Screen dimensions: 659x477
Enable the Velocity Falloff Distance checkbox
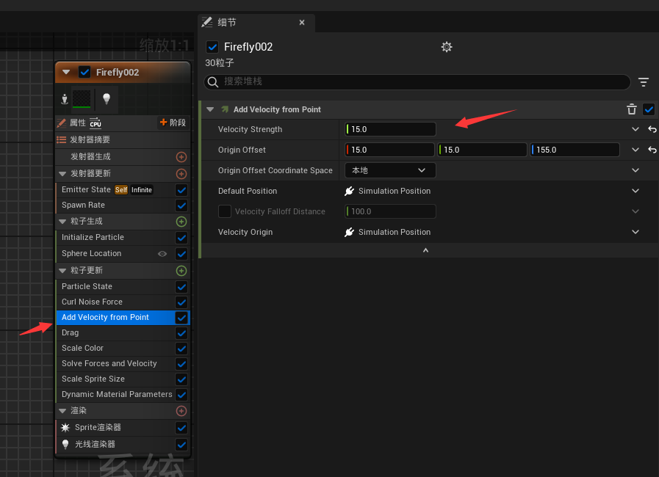224,211
